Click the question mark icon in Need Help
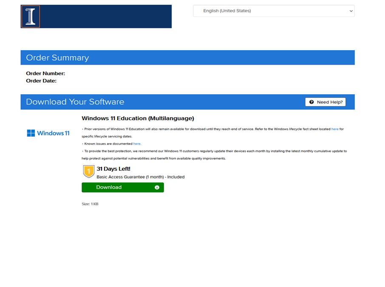 (311, 102)
